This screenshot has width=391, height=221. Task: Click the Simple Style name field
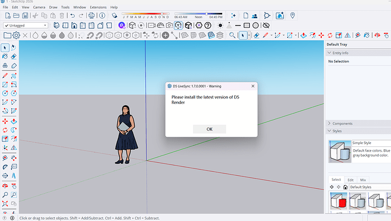click(371, 143)
